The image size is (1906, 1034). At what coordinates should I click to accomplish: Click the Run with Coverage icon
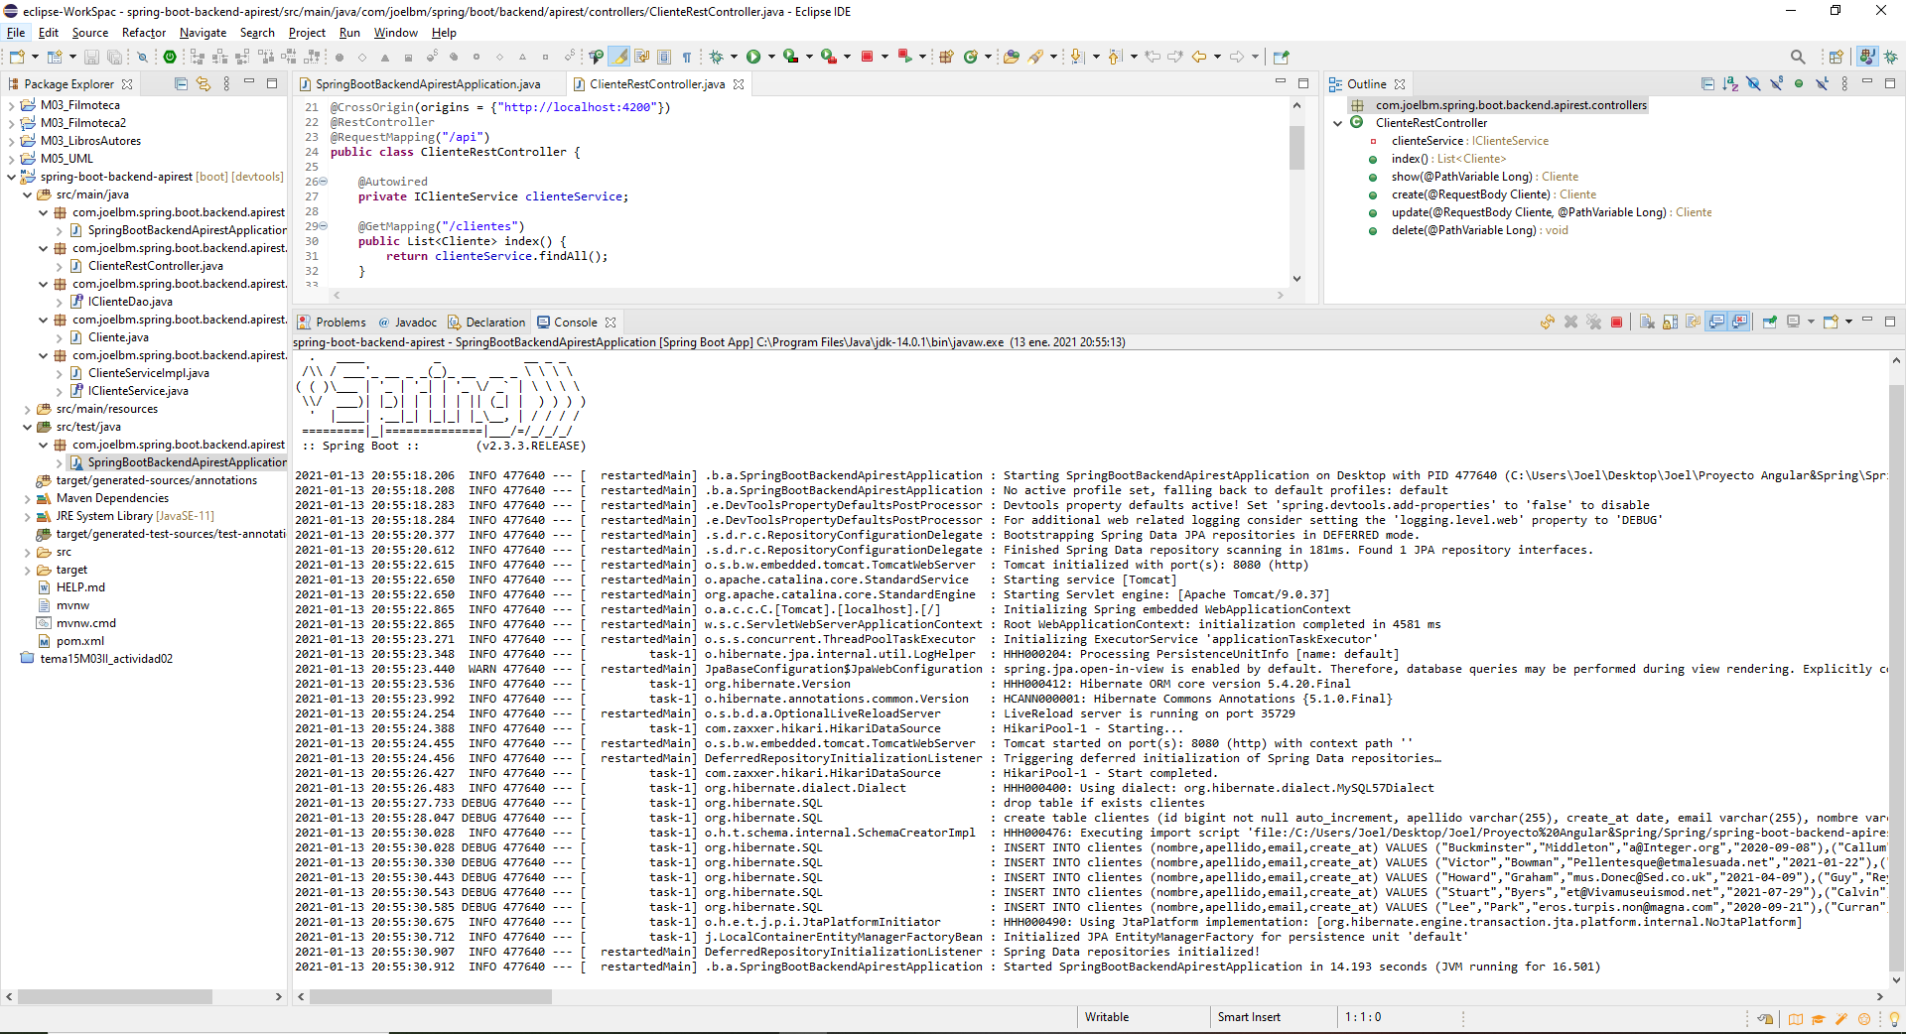click(790, 57)
